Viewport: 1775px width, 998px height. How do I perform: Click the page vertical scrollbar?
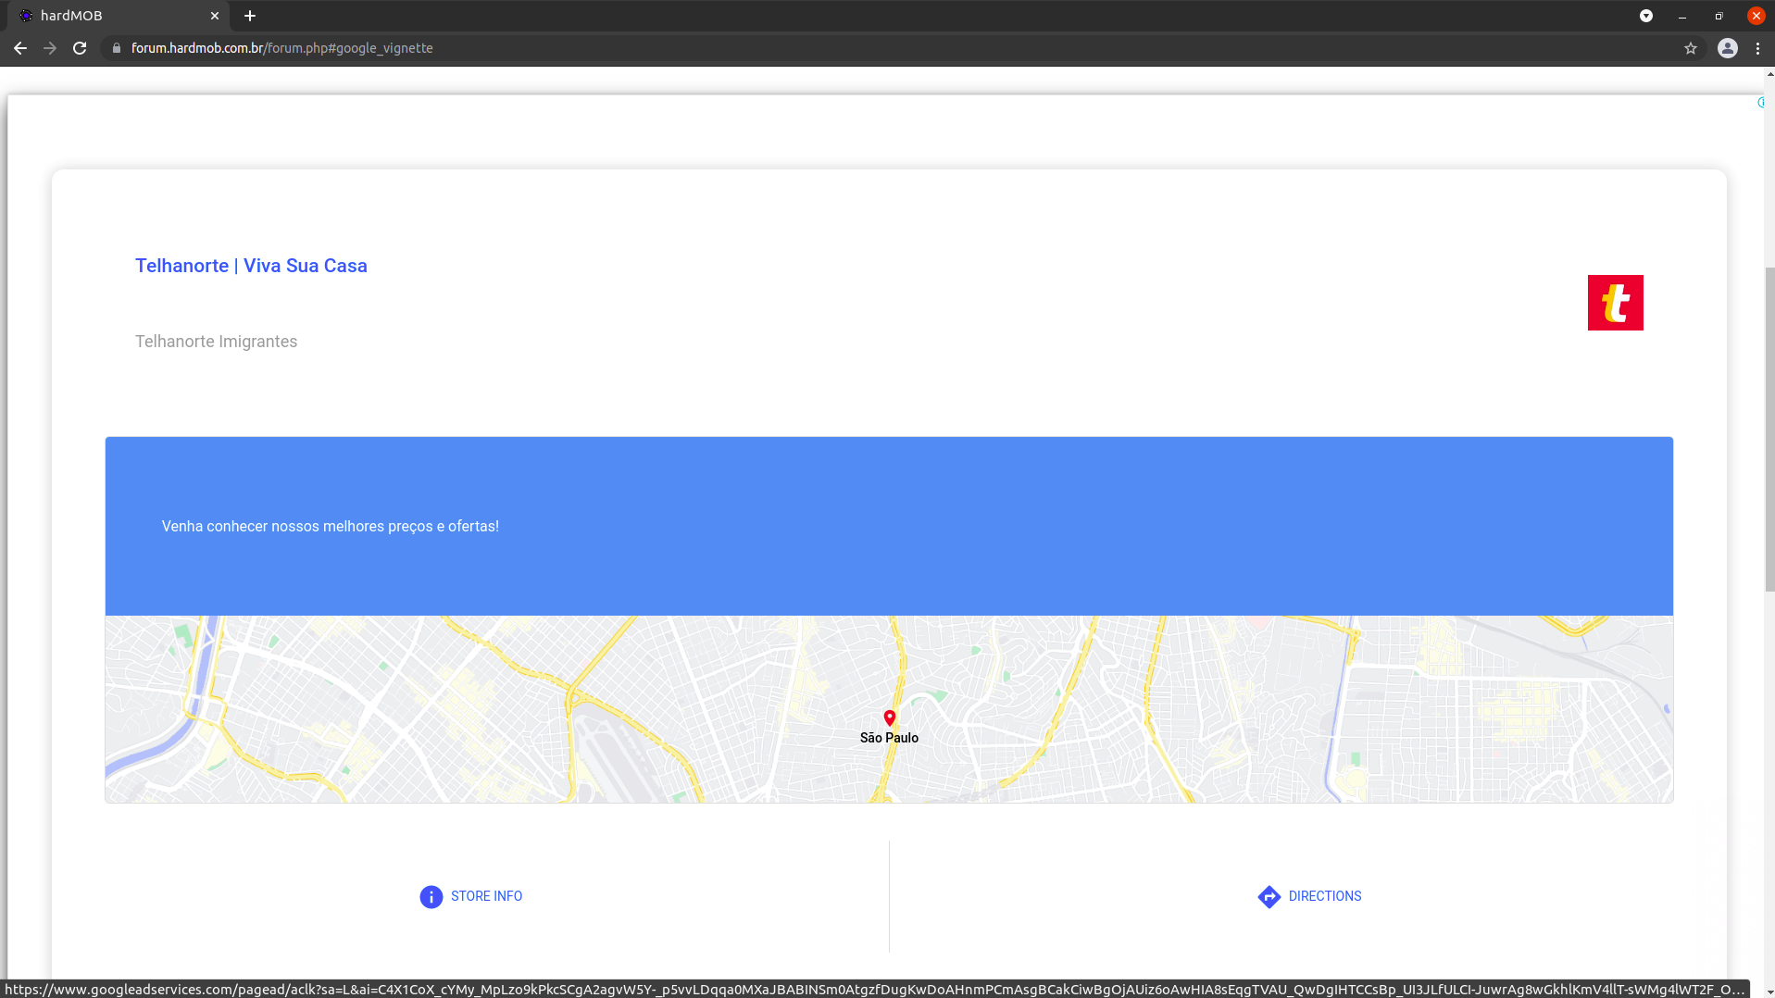point(1769,430)
